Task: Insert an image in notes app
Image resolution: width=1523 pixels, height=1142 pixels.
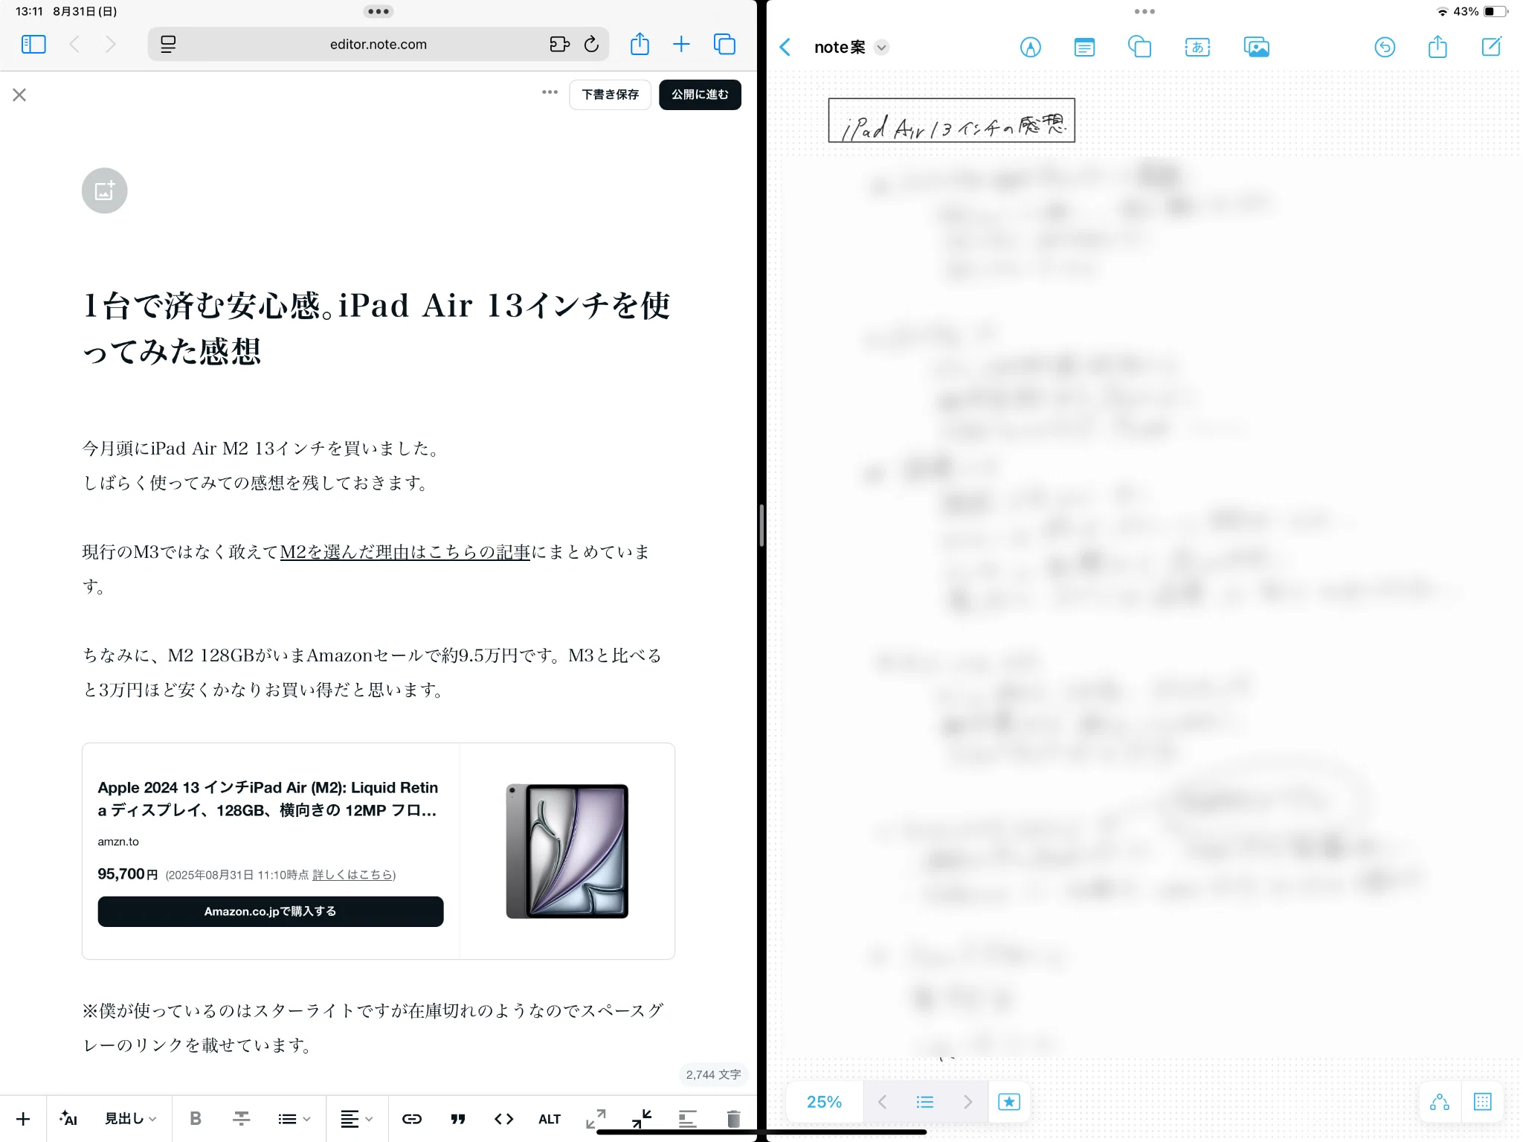Action: click(1257, 48)
